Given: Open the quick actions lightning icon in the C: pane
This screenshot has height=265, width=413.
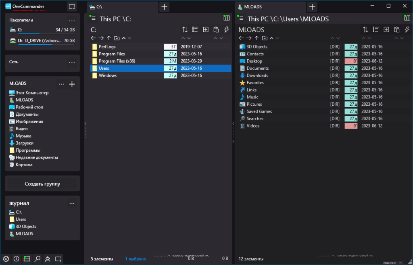Looking at the screenshot, I should pos(227,29).
